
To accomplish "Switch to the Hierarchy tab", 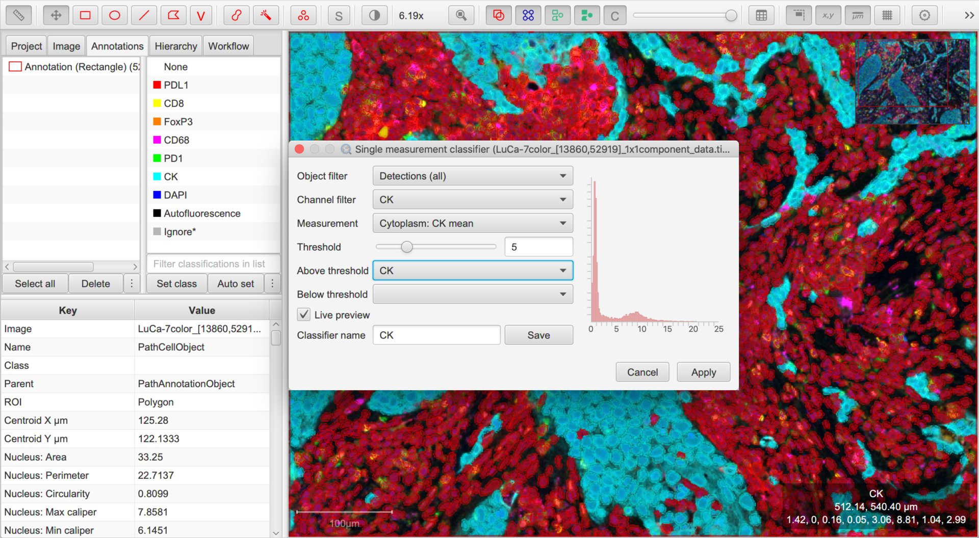I will [175, 46].
